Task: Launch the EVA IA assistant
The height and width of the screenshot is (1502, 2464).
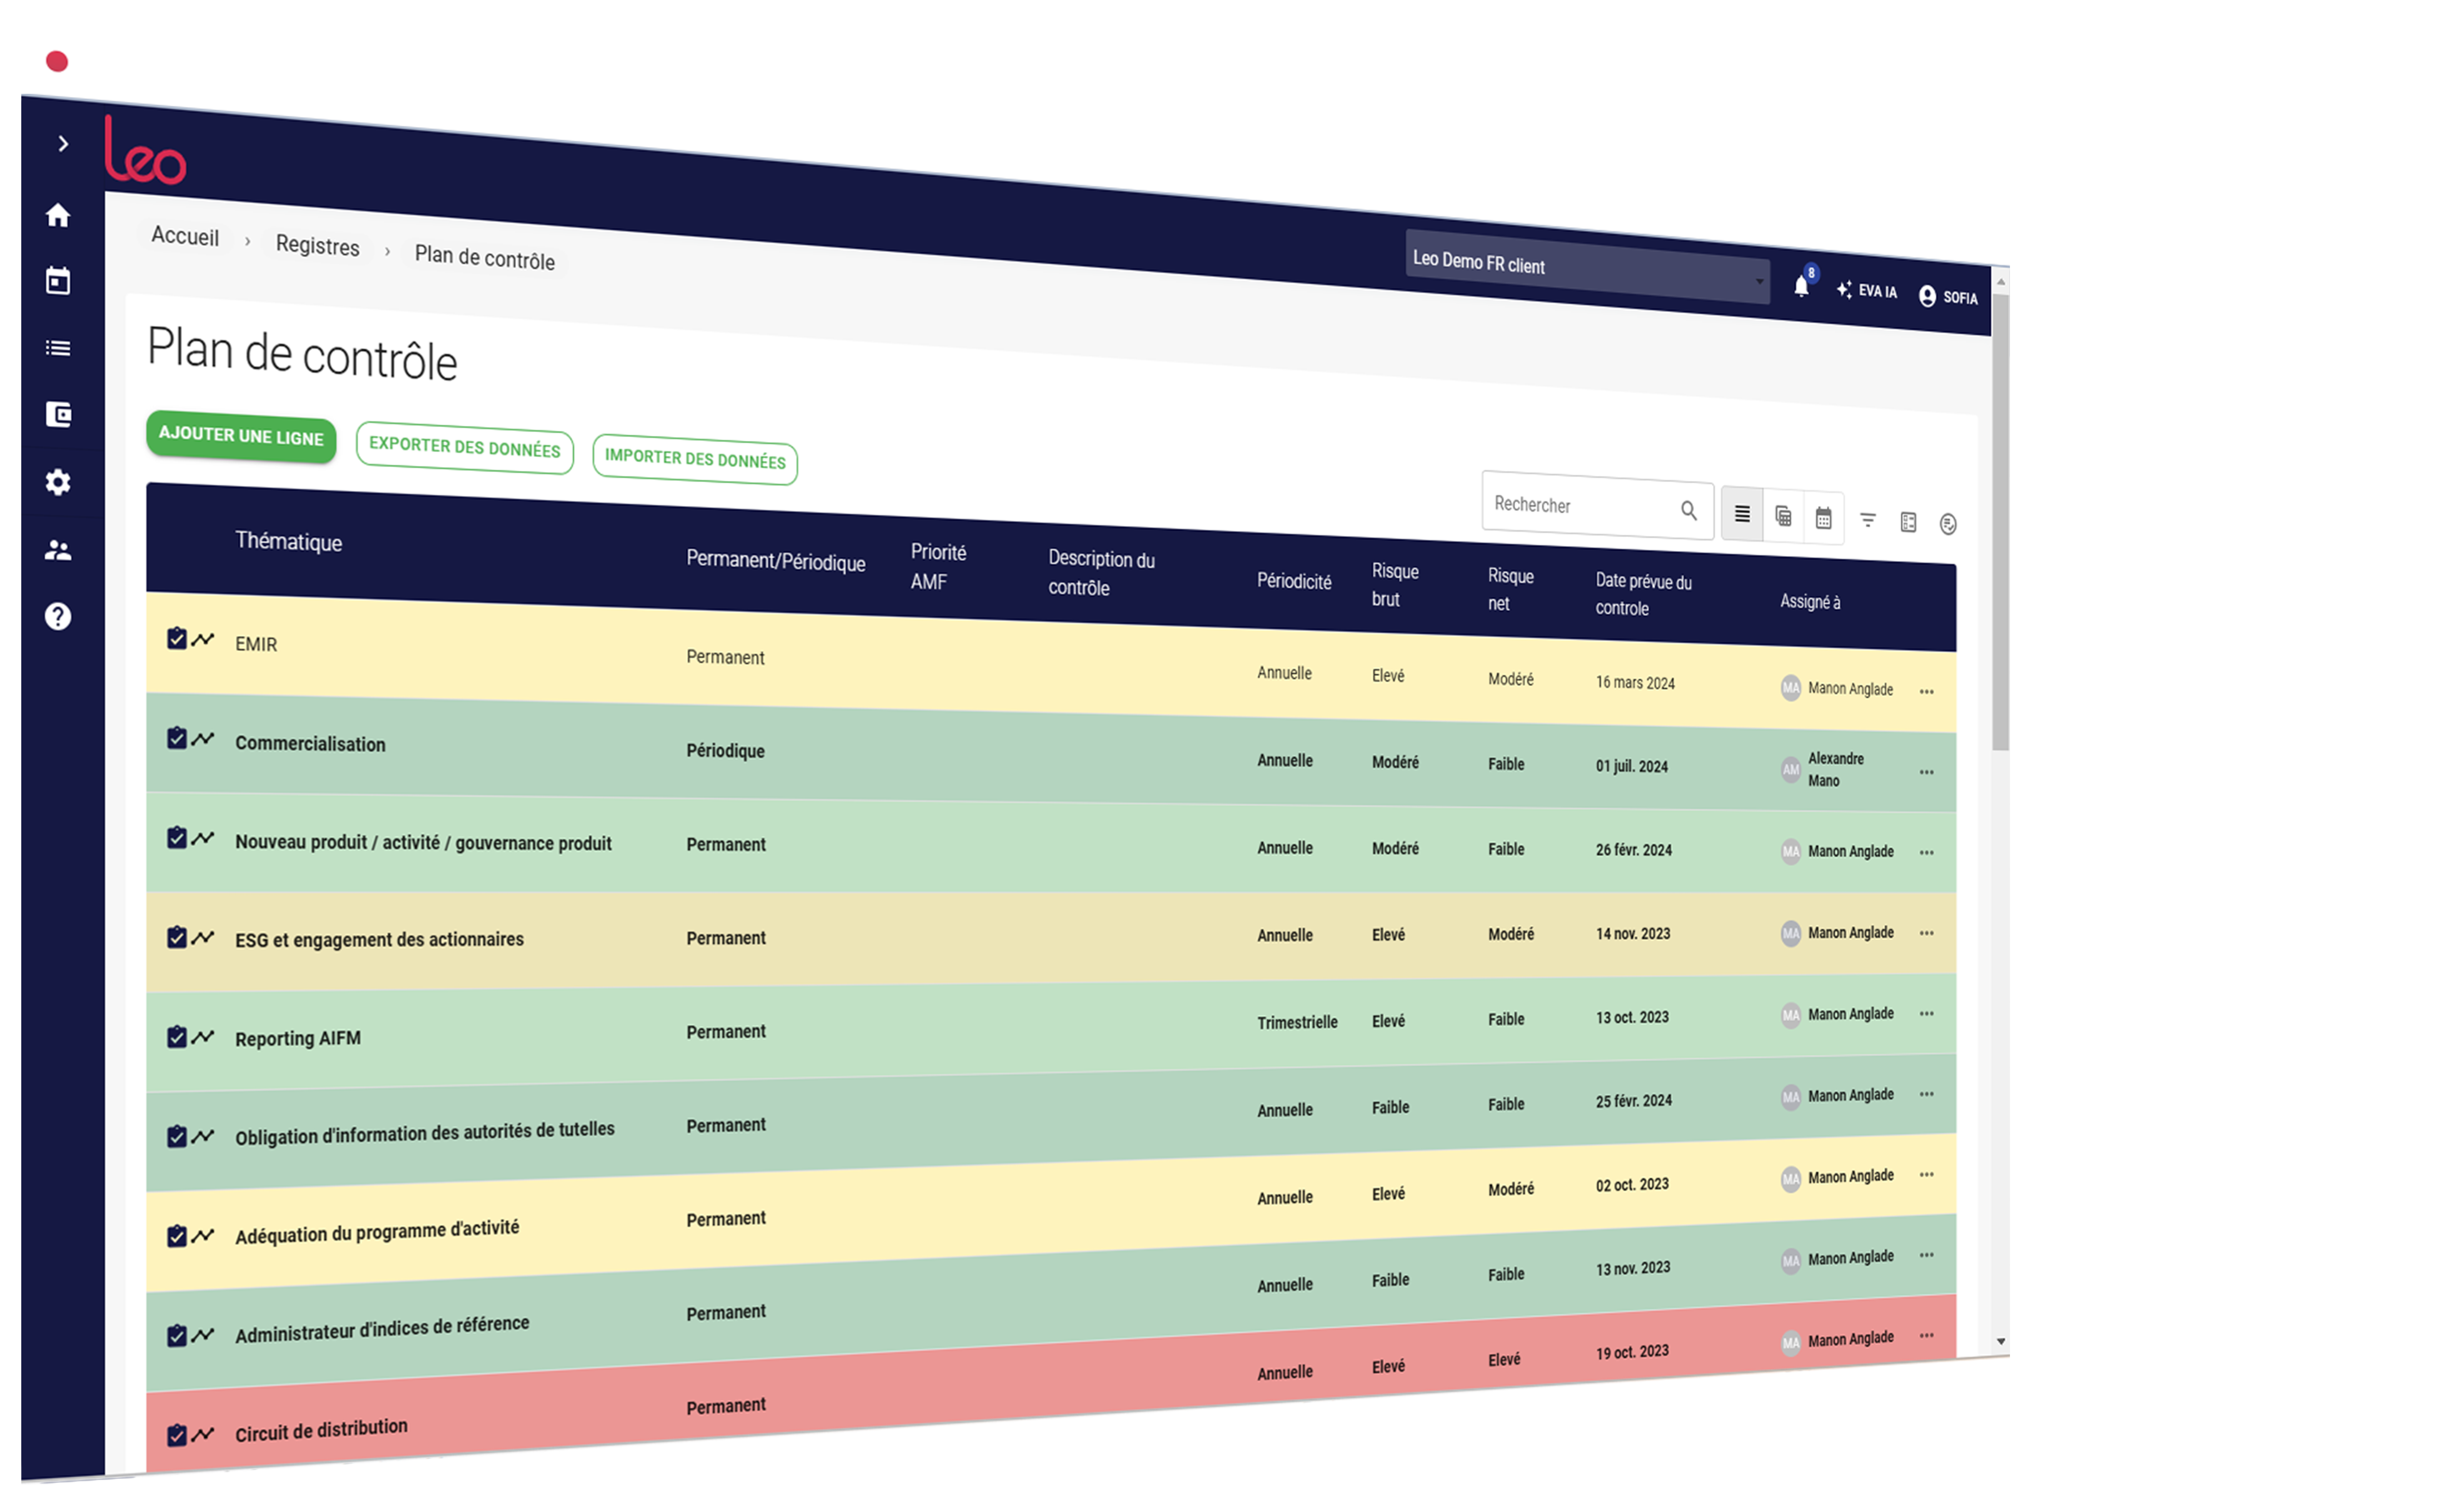Action: tap(1866, 290)
